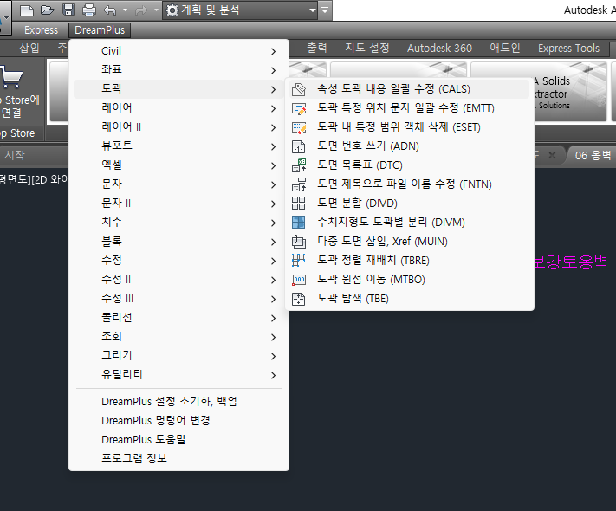Expand the 치수 submenu
Screen dimensions: 616x511
(x=178, y=223)
